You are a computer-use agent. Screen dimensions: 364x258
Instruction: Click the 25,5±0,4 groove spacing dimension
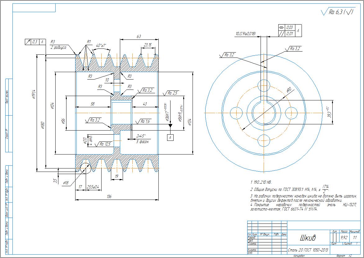pyautogui.click(x=93, y=187)
